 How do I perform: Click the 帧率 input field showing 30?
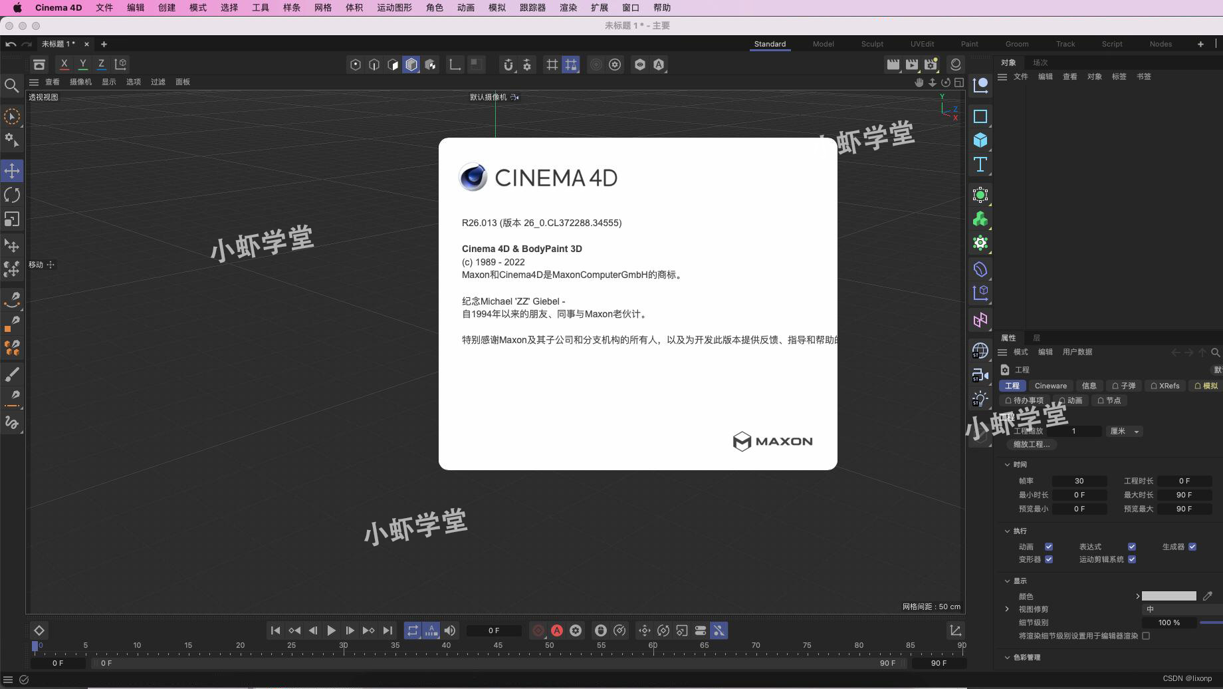click(1079, 481)
